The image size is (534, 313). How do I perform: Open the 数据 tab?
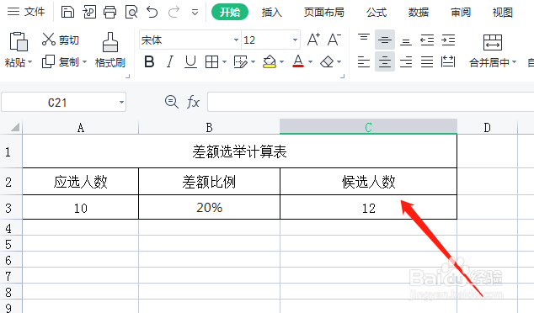[x=419, y=13]
